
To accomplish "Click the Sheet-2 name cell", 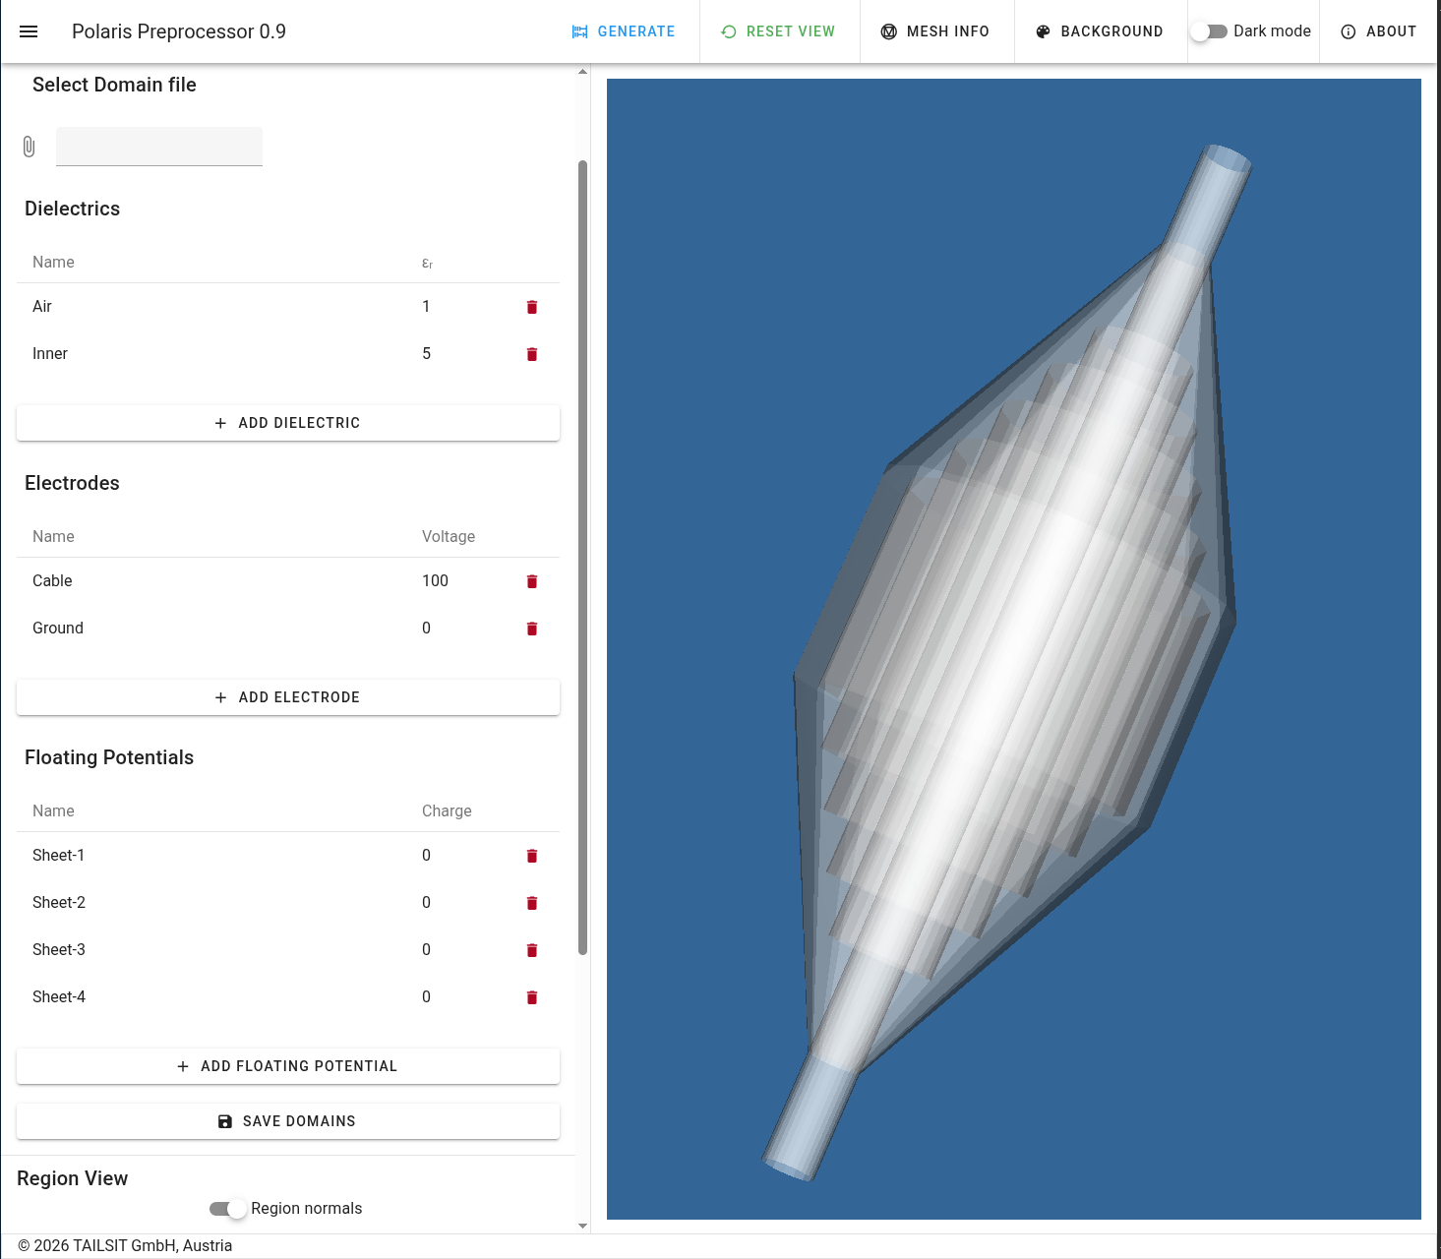I will point(59,903).
